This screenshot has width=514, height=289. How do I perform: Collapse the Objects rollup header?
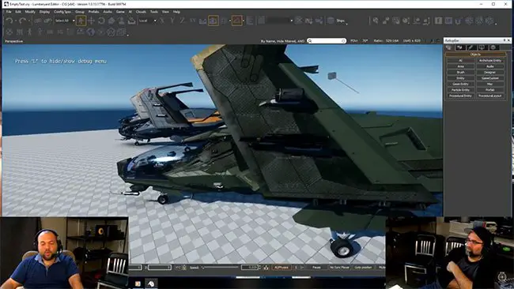(475, 54)
